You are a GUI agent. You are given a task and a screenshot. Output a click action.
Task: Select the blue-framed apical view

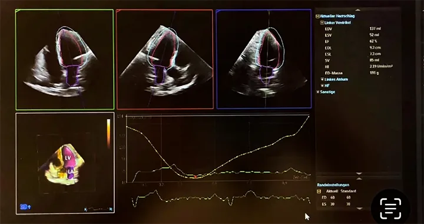[264, 59]
